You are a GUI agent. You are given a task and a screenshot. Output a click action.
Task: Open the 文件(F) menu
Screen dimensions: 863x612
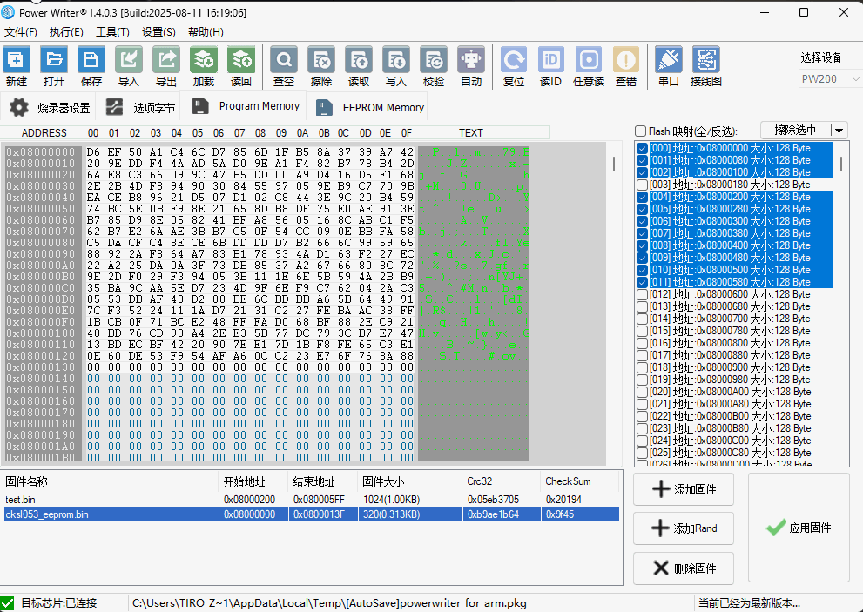pyautogui.click(x=21, y=32)
